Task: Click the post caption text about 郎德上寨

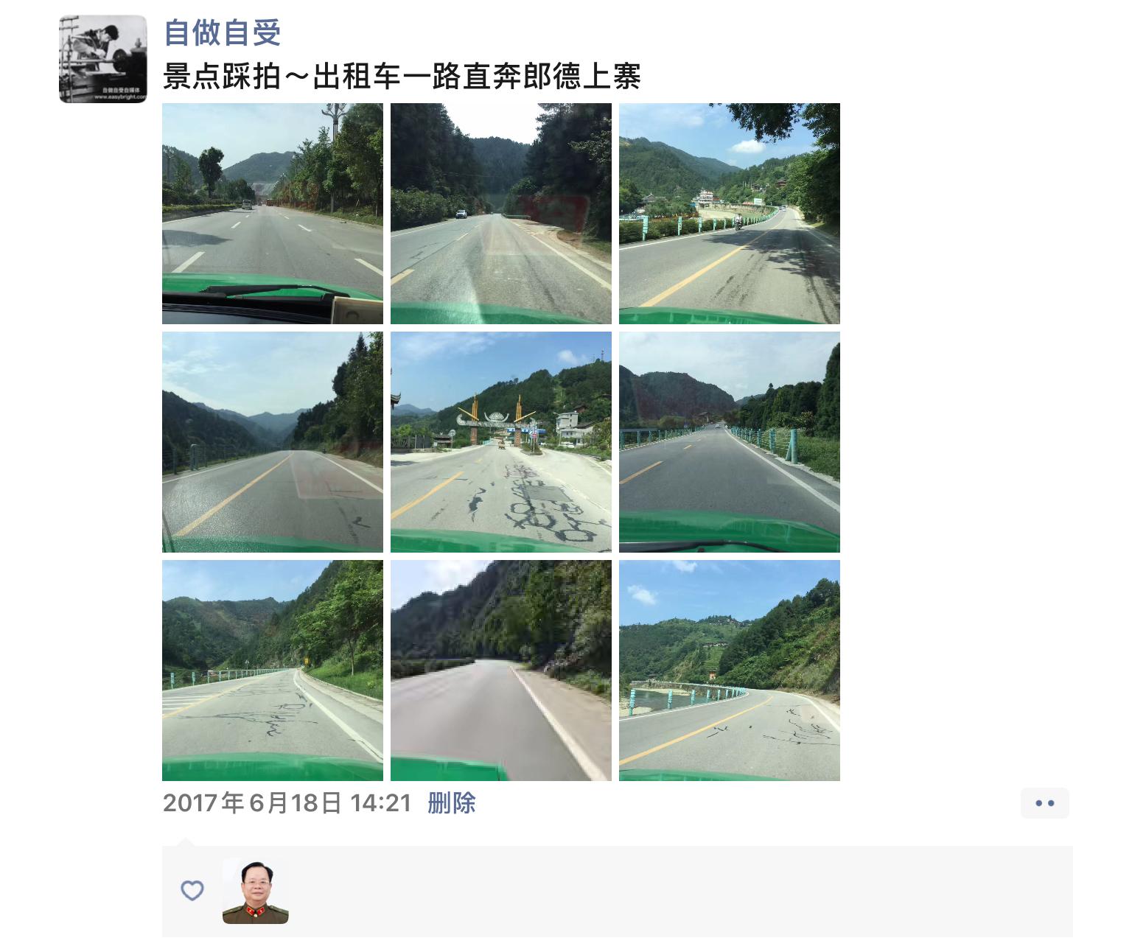Action: click(402, 77)
